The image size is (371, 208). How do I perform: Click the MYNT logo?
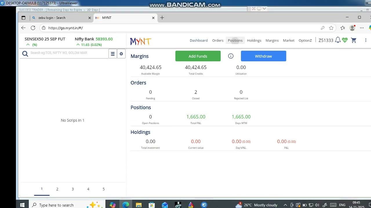tap(141, 41)
